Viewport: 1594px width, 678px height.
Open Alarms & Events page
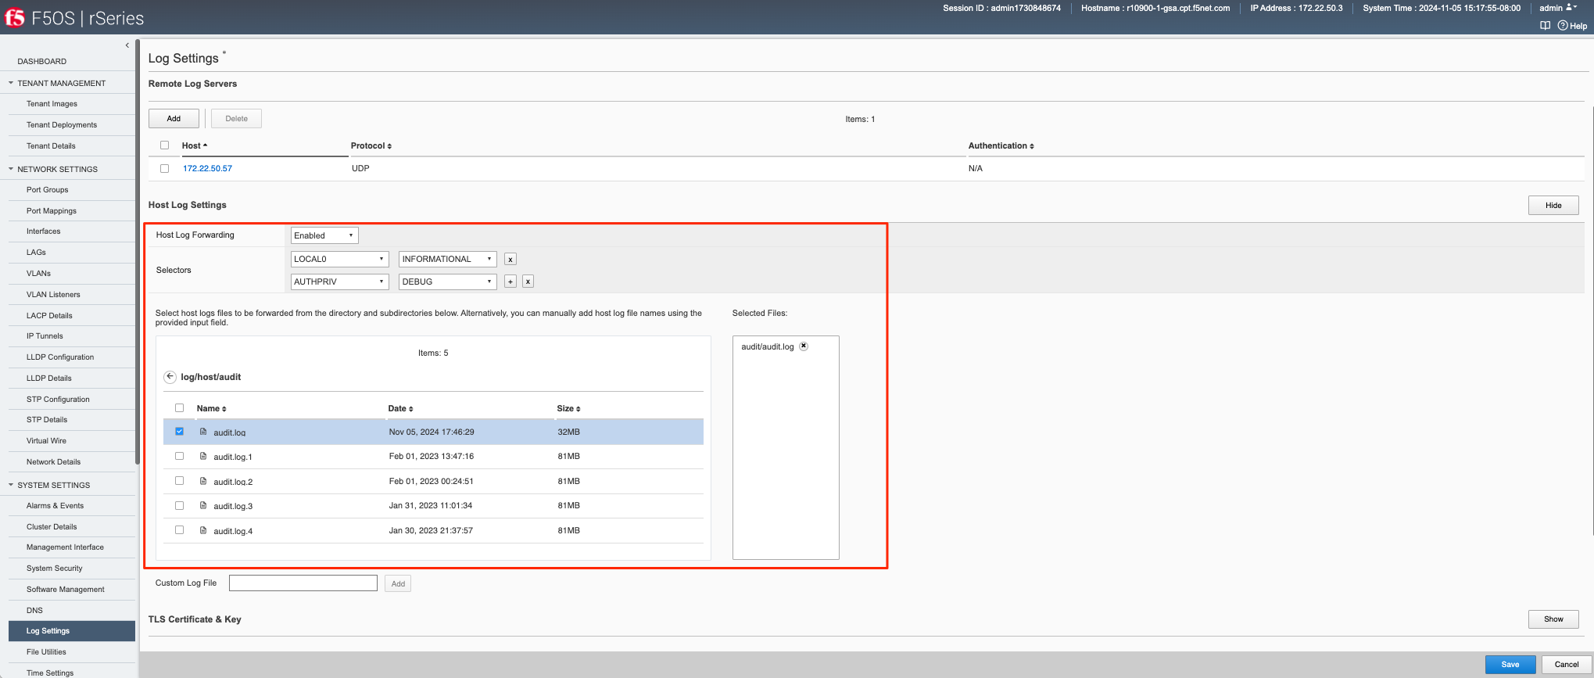[55, 506]
